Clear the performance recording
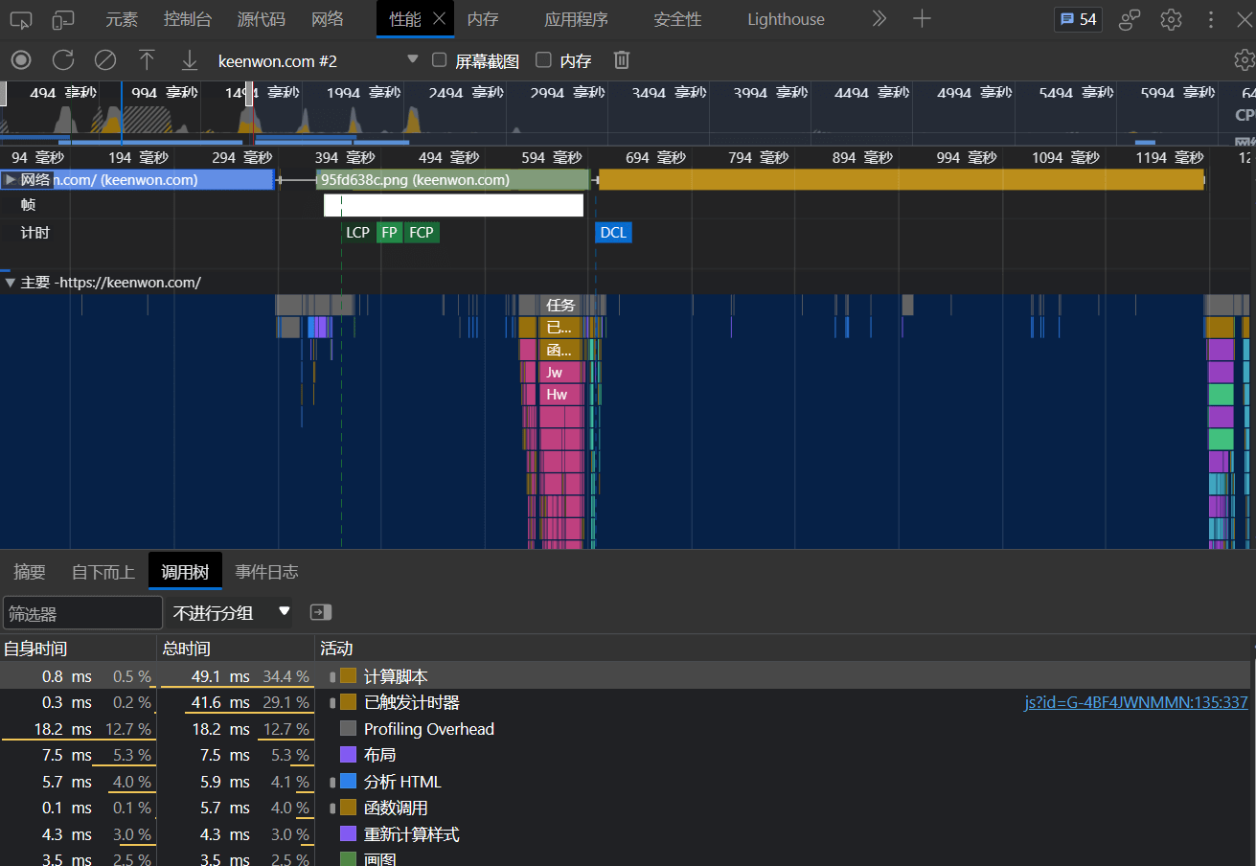This screenshot has width=1256, height=866. tap(105, 60)
